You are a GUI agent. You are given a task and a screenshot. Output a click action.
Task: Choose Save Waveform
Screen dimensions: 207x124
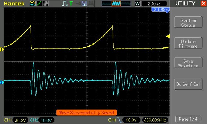pos(188,63)
